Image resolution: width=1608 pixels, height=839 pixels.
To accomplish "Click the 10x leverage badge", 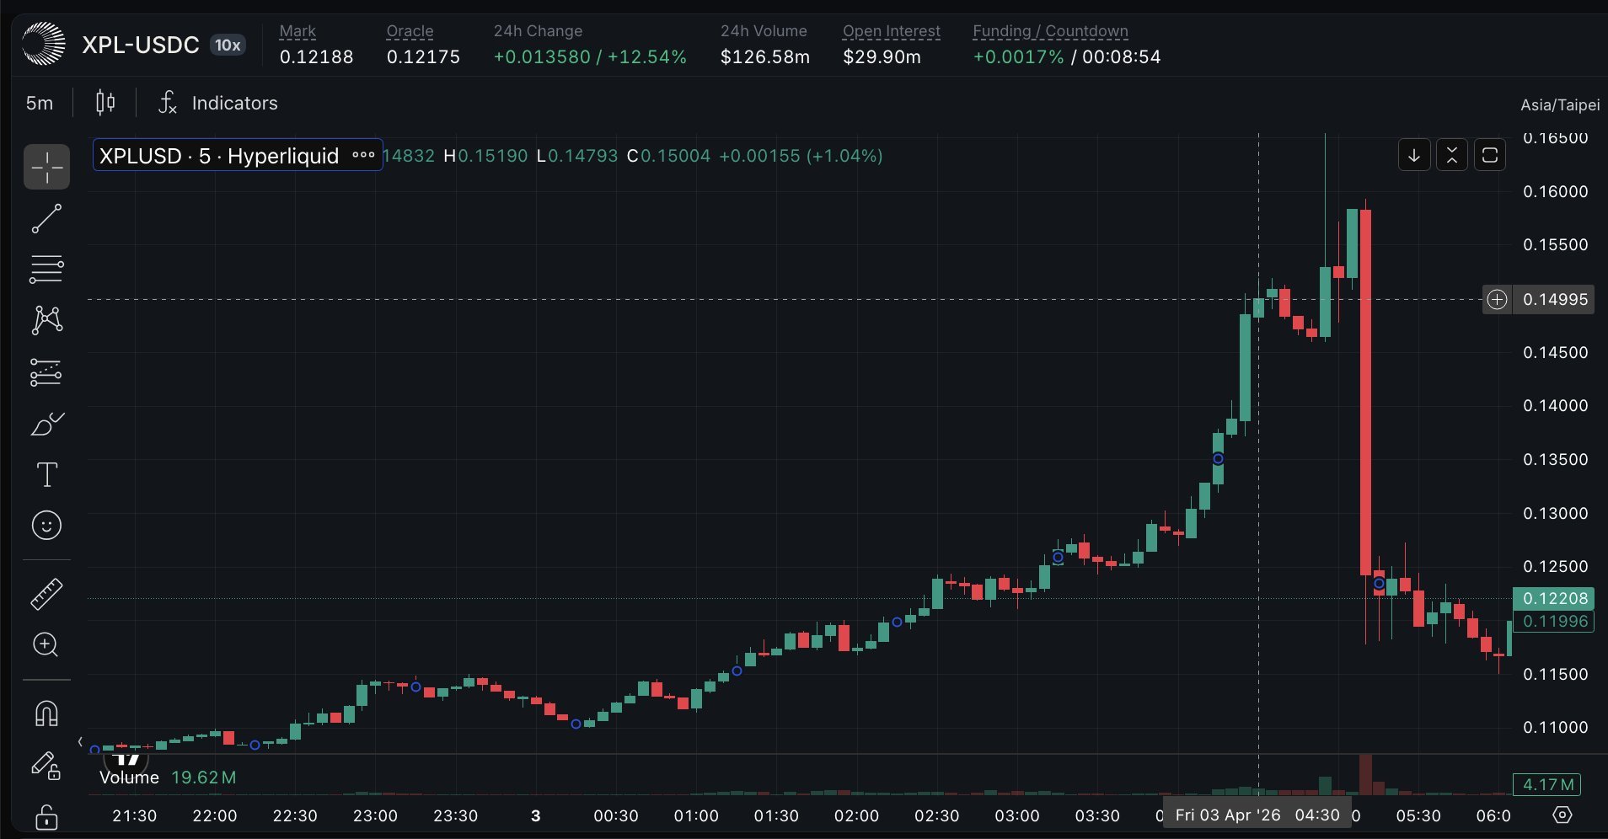I will pyautogui.click(x=228, y=45).
